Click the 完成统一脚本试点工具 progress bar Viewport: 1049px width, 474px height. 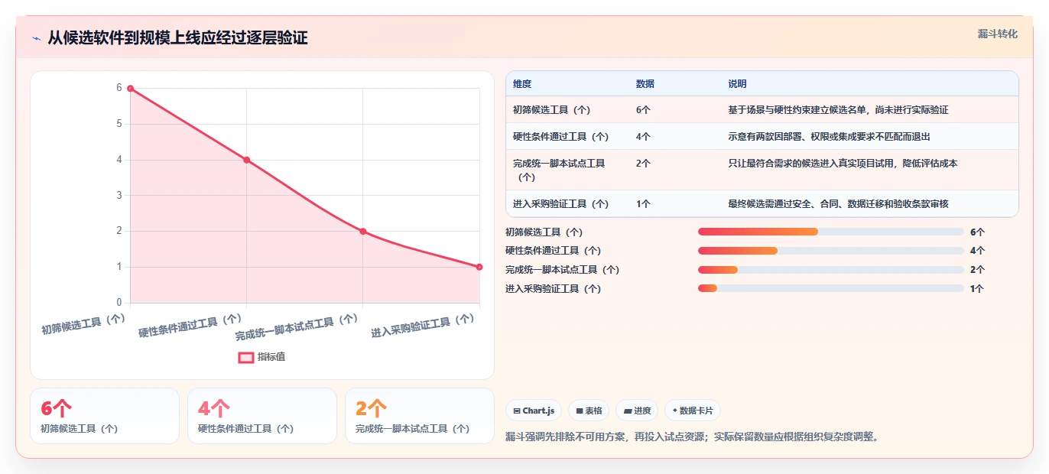(x=830, y=270)
